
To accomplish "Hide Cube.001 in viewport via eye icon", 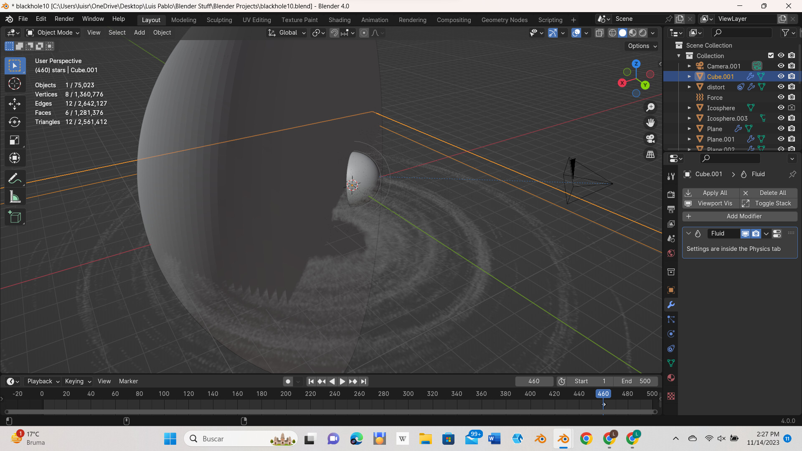I will pyautogui.click(x=781, y=76).
